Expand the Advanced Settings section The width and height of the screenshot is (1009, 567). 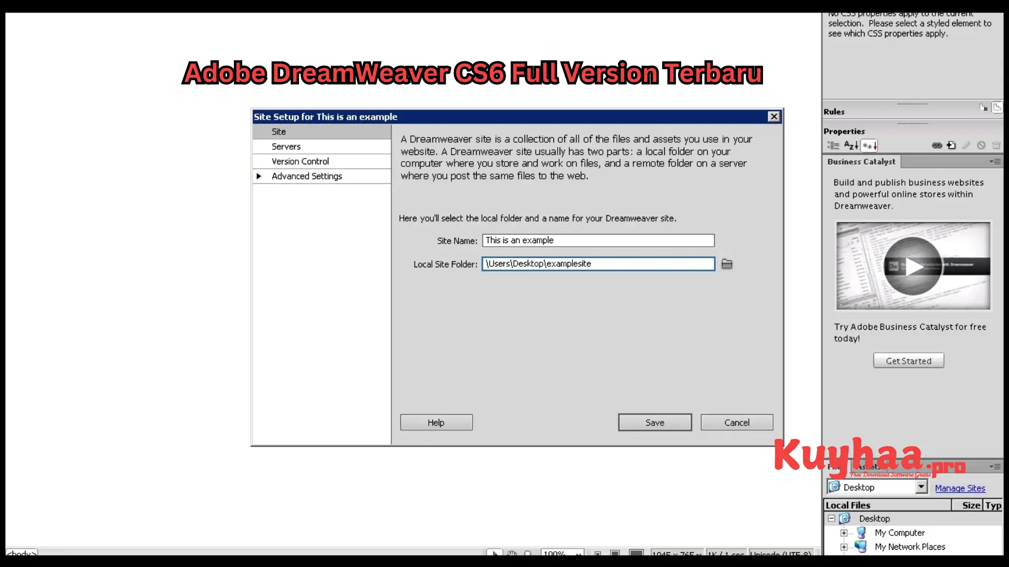tap(259, 176)
